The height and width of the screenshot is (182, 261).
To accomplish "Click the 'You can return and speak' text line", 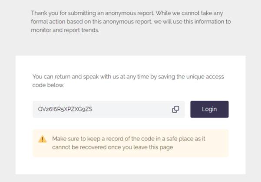I will (x=128, y=77).
